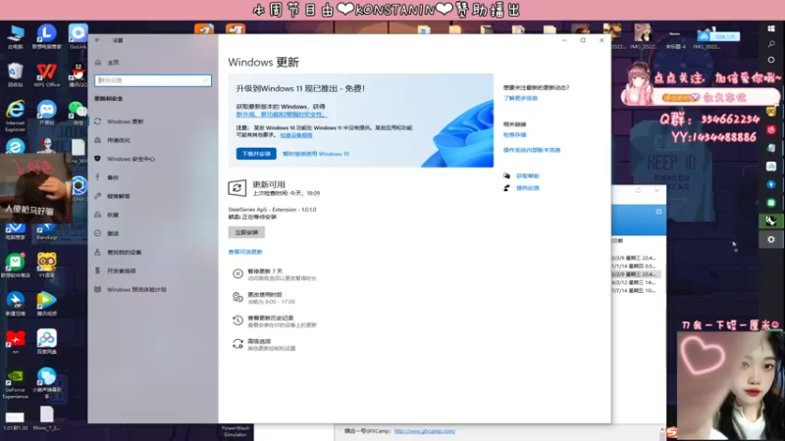This screenshot has width=785, height=441.
Task: Click the gfxcamp.com link at the bottom
Action: pos(425,431)
